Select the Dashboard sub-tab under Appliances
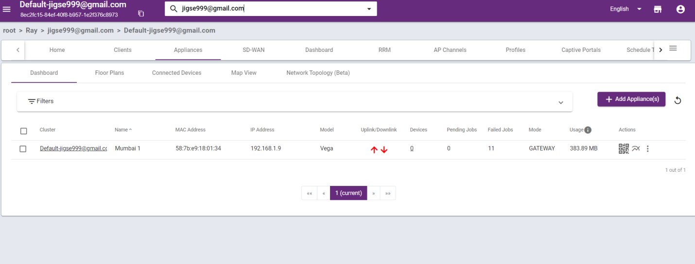695x264 pixels. [x=44, y=73]
